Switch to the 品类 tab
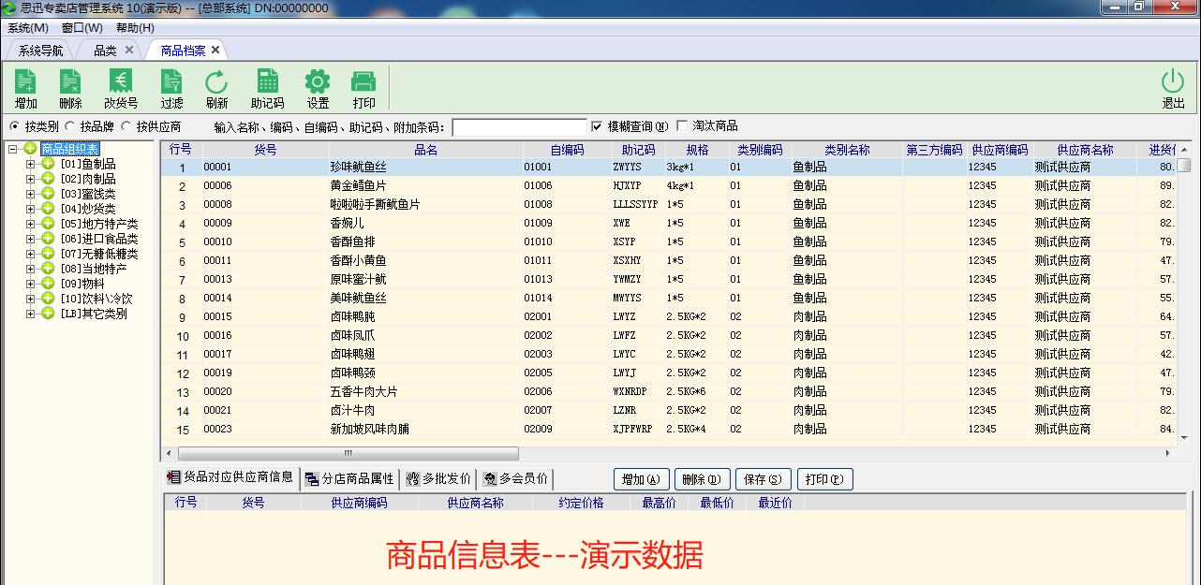Screen dimensions: 1201x585 105,50
